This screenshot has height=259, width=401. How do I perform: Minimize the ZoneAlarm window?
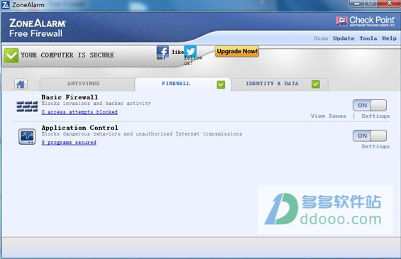click(x=357, y=4)
